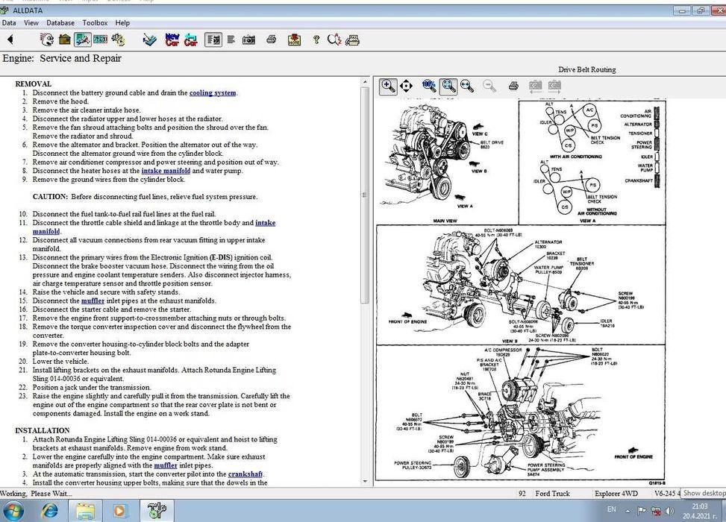This screenshot has height=522, width=726.
Task: Open vehicle selection via the New Car icon
Action: pyautogui.click(x=172, y=40)
